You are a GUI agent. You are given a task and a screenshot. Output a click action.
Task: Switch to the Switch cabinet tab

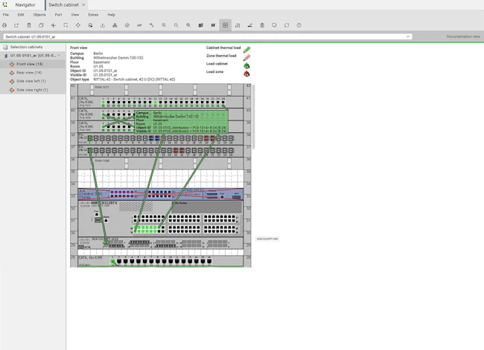[63, 5]
